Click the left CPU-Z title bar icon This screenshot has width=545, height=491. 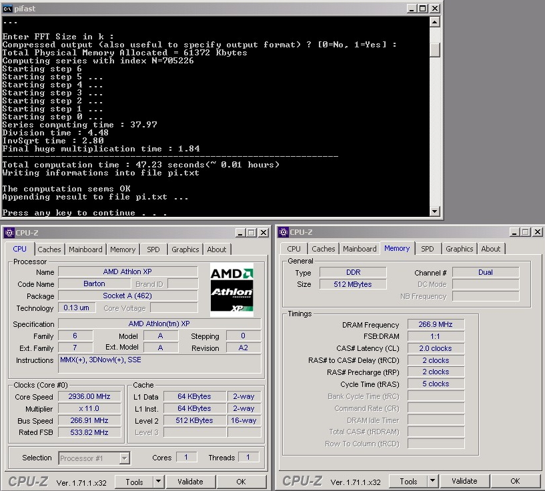coord(9,232)
